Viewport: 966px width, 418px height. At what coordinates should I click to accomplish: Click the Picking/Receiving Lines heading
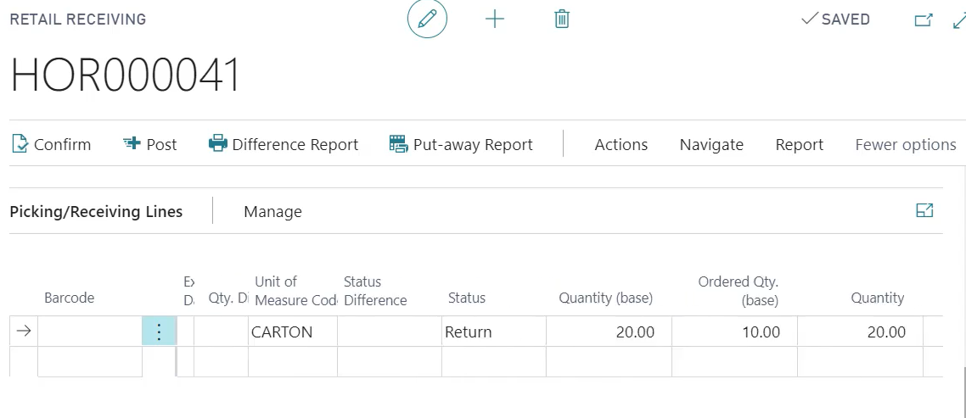96,212
